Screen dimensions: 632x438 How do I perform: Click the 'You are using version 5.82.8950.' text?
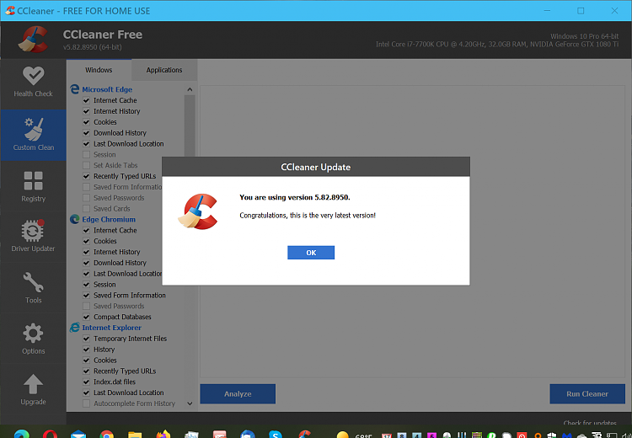[x=295, y=197]
